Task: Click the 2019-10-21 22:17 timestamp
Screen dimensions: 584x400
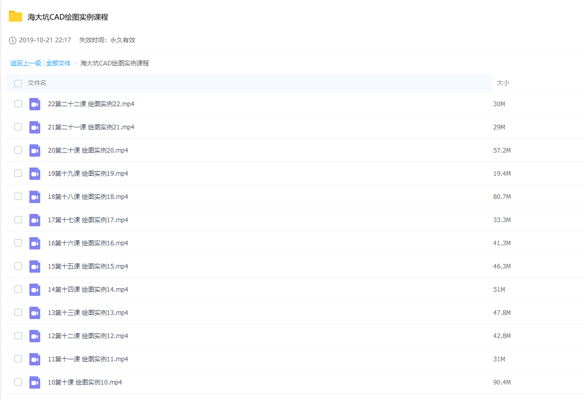Action: [45, 40]
